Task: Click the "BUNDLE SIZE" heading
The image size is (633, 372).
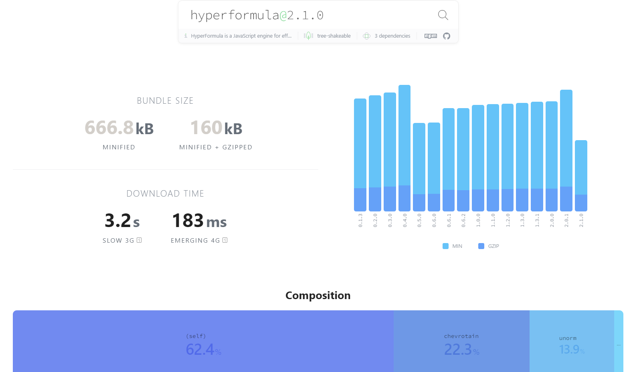Action: point(165,101)
